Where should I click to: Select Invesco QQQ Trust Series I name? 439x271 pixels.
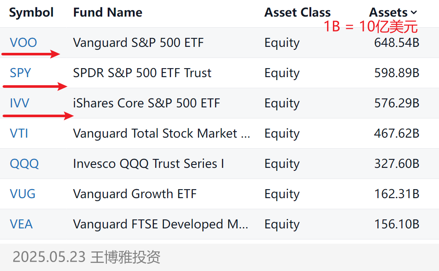[x=149, y=164]
